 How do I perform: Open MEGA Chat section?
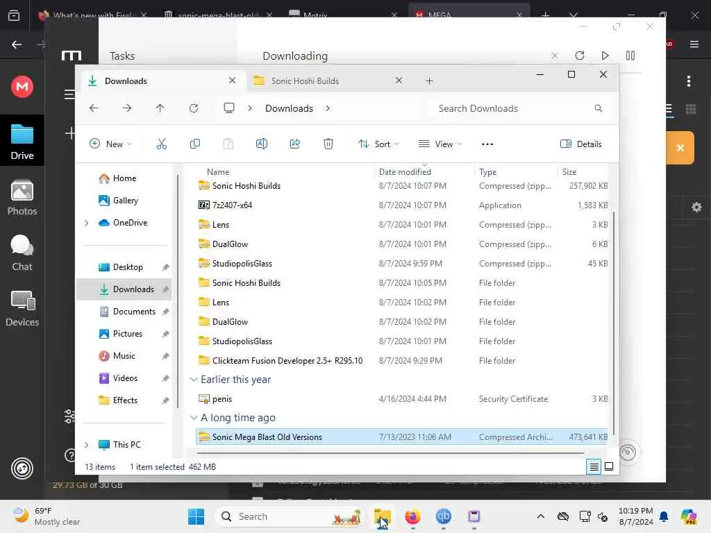click(22, 253)
